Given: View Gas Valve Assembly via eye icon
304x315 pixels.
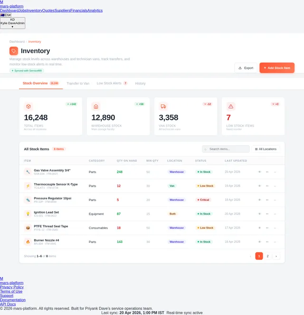Looking at the screenshot, I should pyautogui.click(x=259, y=172).
